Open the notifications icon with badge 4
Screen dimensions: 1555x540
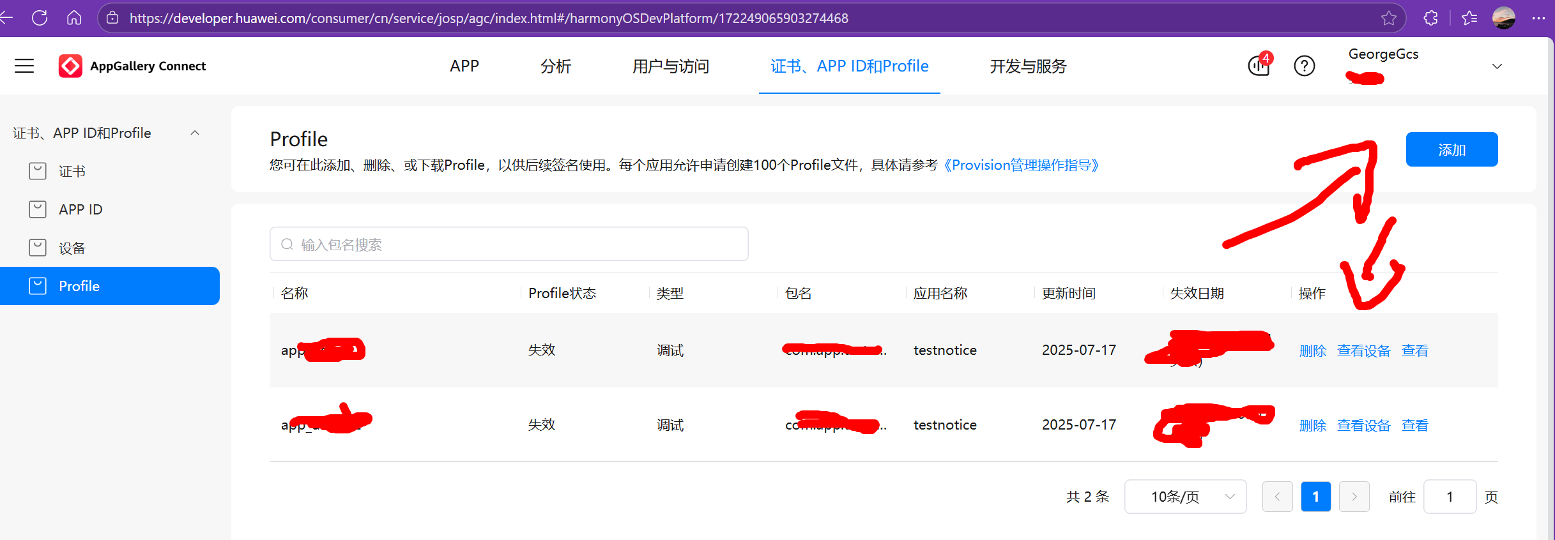click(1259, 65)
